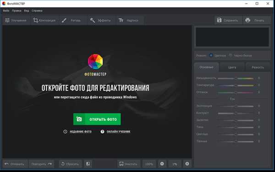275x172 pixels.
Task: Click the before/after compare icon
Action: (x=88, y=164)
